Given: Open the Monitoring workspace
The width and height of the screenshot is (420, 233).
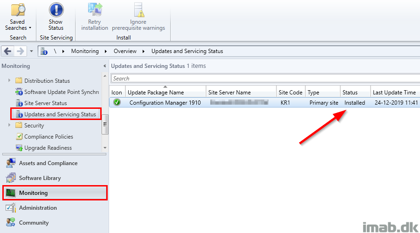Looking at the screenshot, I should pos(55,193).
